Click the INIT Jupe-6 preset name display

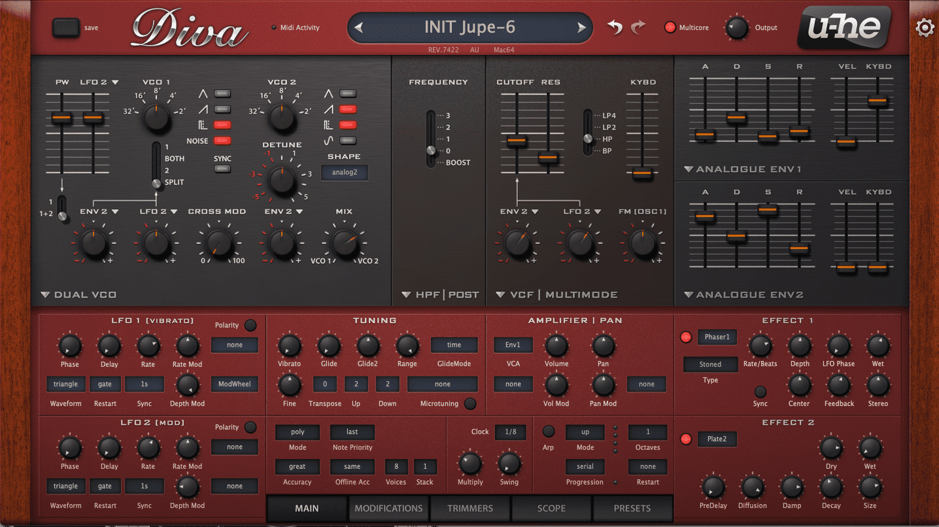pyautogui.click(x=469, y=27)
